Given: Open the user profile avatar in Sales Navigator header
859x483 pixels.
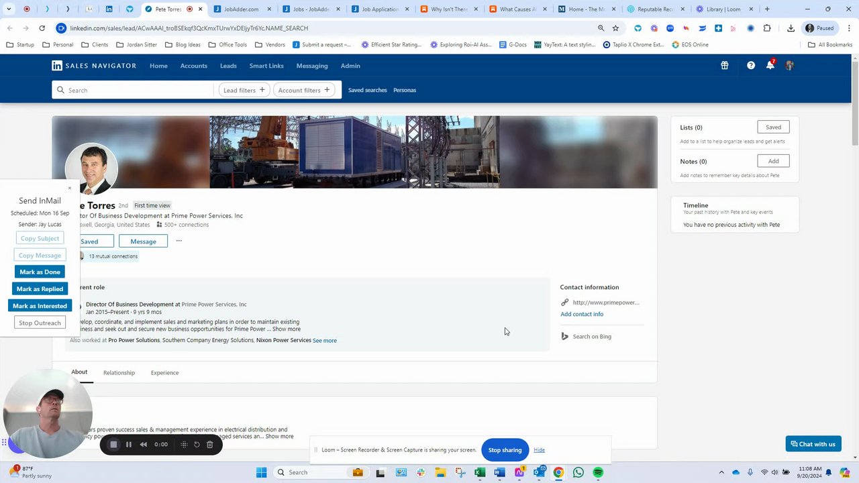Looking at the screenshot, I should [x=789, y=66].
